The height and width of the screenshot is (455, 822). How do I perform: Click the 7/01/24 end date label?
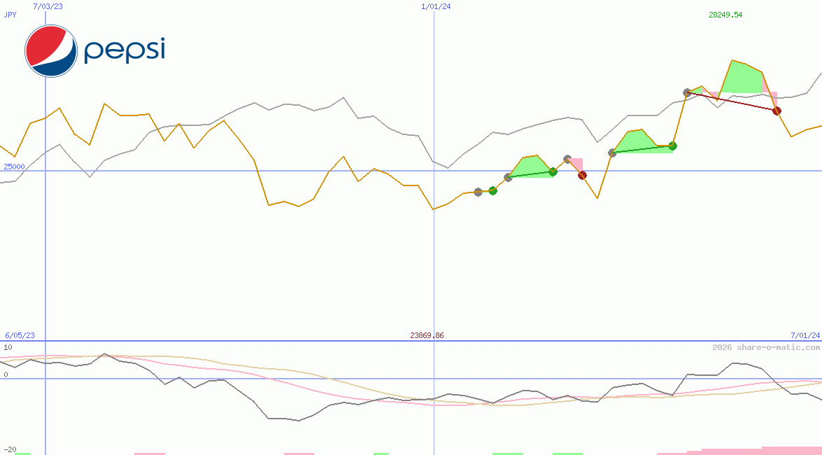pyautogui.click(x=805, y=335)
